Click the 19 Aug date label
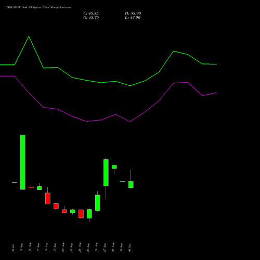The height and width of the screenshot is (260, 260). [55, 248]
